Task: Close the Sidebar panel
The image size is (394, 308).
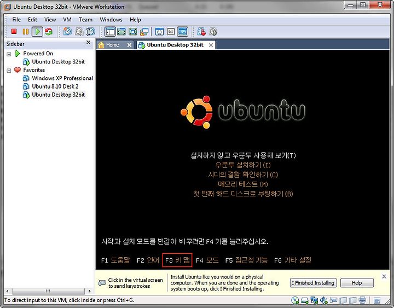Action: (89, 43)
